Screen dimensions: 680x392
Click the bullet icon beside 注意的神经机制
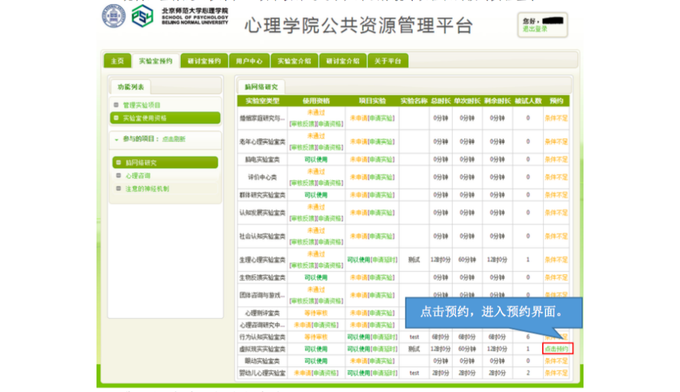[118, 189]
